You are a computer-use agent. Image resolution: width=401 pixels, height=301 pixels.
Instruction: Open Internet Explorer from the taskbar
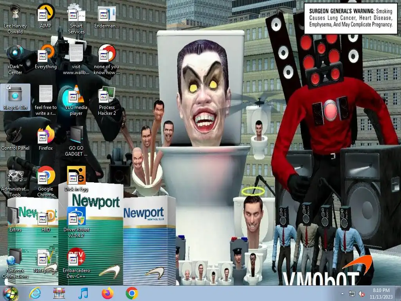point(35,293)
